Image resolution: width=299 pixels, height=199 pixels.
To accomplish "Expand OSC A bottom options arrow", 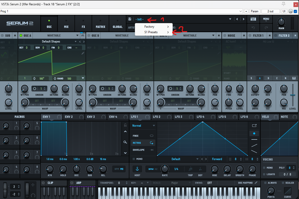I will tap(83, 78).
